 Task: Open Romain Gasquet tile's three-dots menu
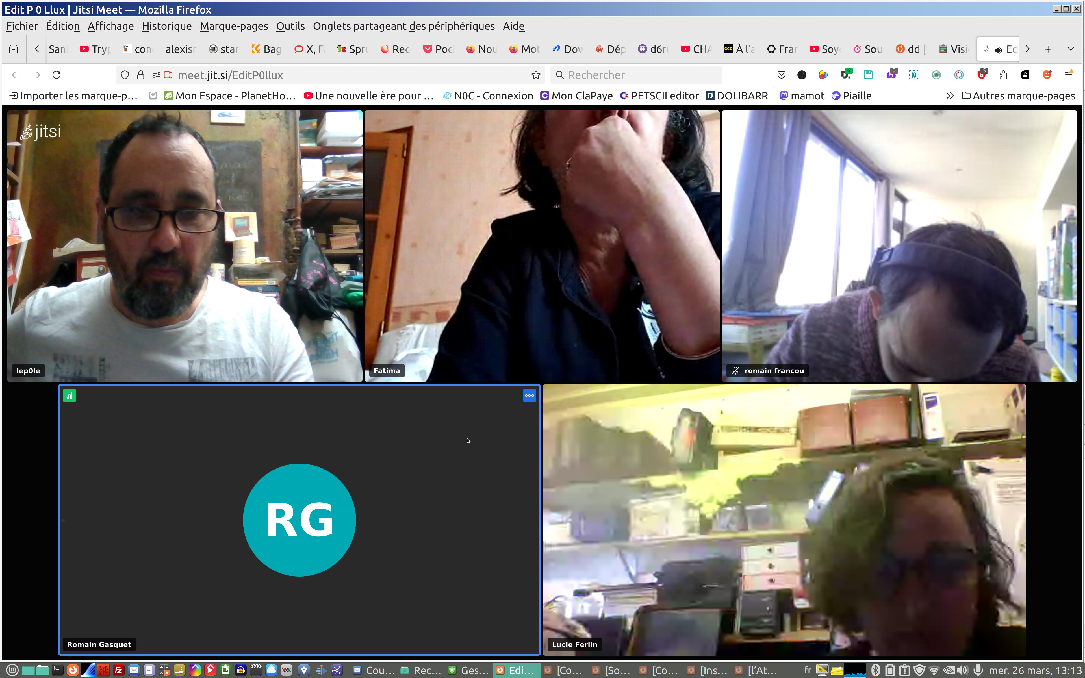[529, 395]
